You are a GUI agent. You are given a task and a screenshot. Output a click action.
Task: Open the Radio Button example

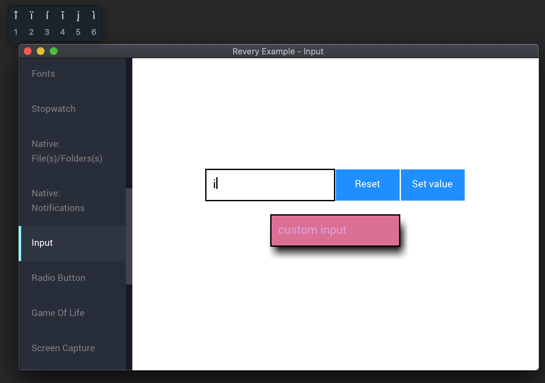pyautogui.click(x=73, y=278)
